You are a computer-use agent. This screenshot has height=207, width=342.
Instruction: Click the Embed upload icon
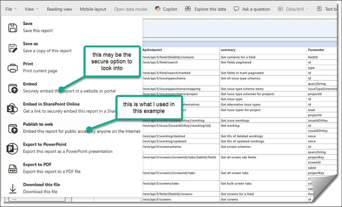pos(13,88)
